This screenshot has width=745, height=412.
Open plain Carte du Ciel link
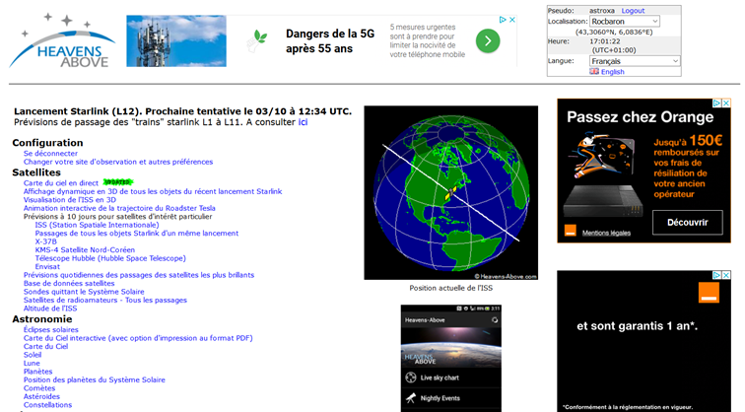45,346
